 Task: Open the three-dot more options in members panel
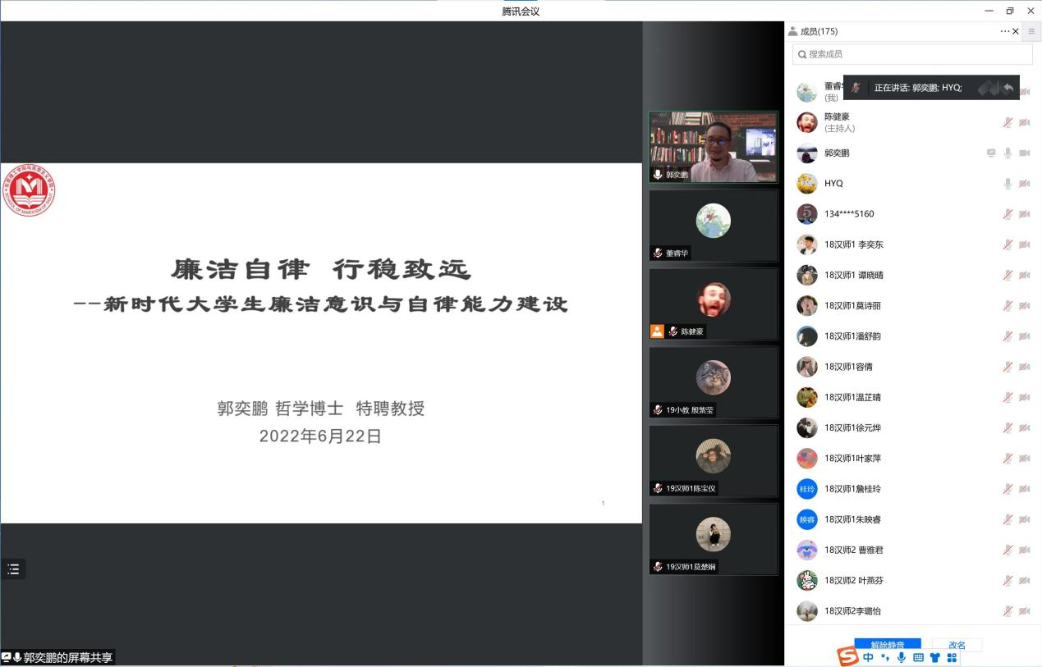point(1004,31)
